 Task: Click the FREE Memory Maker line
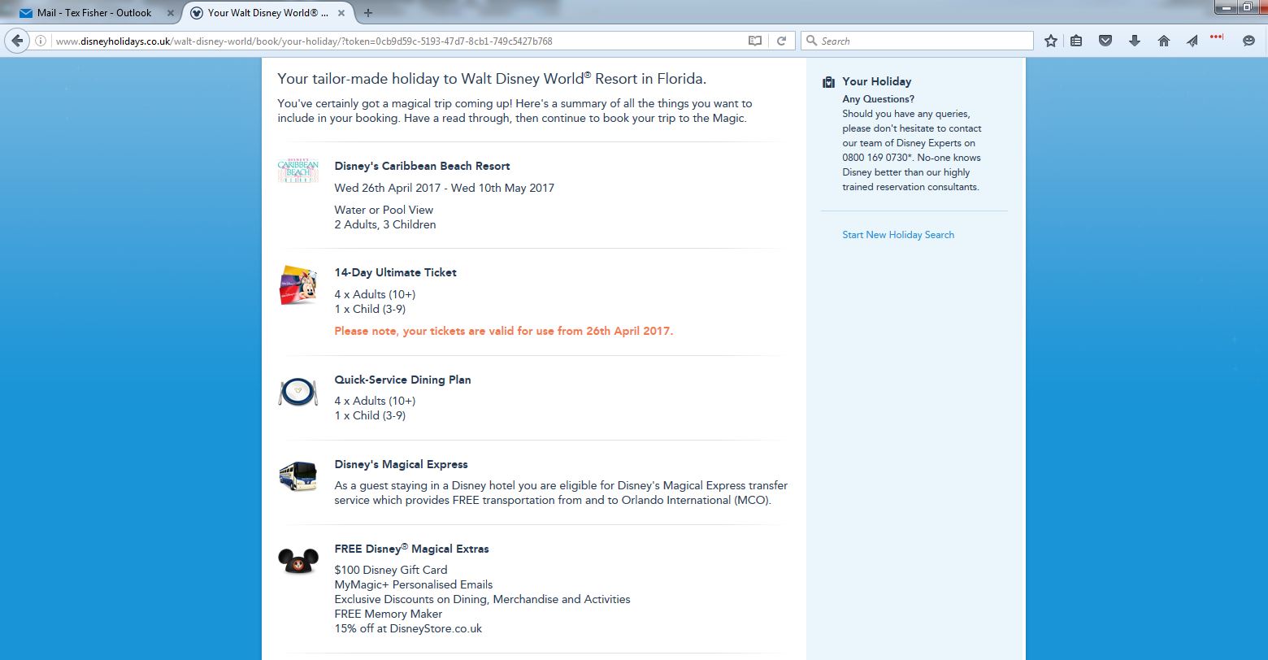pyautogui.click(x=389, y=614)
